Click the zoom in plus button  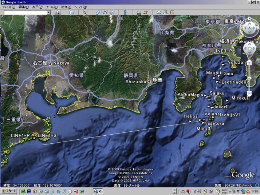pos(249,63)
